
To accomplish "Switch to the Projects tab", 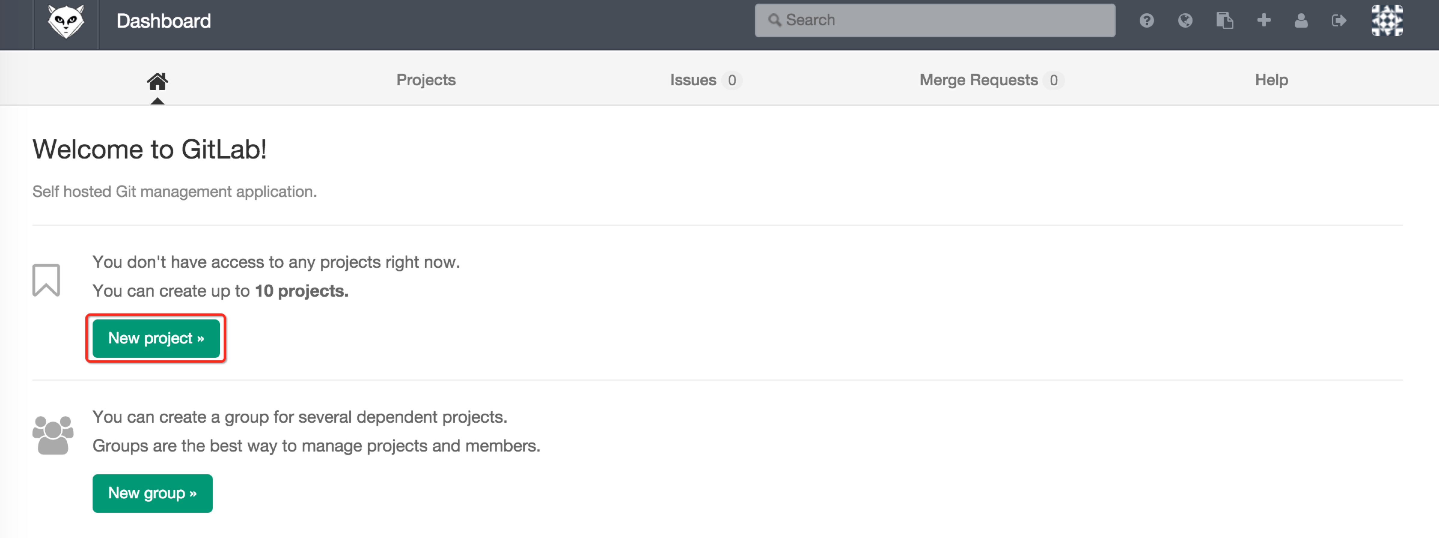I will [426, 80].
